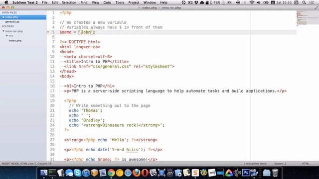Open the Goto menu
Screen dimensions: 319x179
(107, 2)
